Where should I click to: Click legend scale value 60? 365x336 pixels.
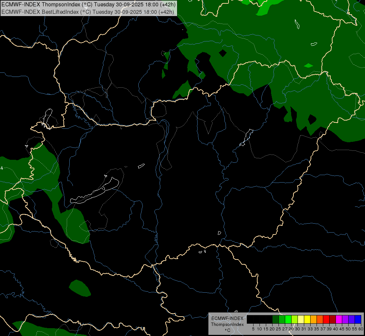pos(361,329)
